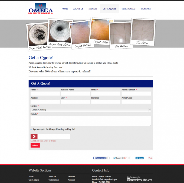
Task: Open the Service dropdown showing Carpet Cleaning
Action: click(91, 110)
